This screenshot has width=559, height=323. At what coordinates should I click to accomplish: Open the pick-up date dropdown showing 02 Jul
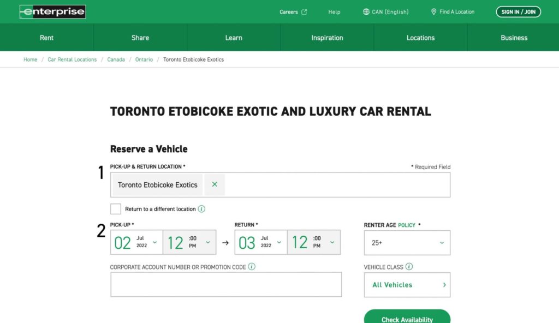[136, 242]
